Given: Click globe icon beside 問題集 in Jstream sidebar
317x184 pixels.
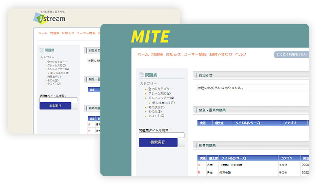Looking at the screenshot, I should [41, 50].
